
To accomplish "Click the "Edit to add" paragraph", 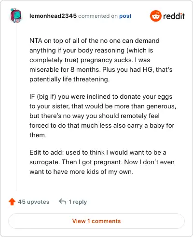I will [102, 162].
